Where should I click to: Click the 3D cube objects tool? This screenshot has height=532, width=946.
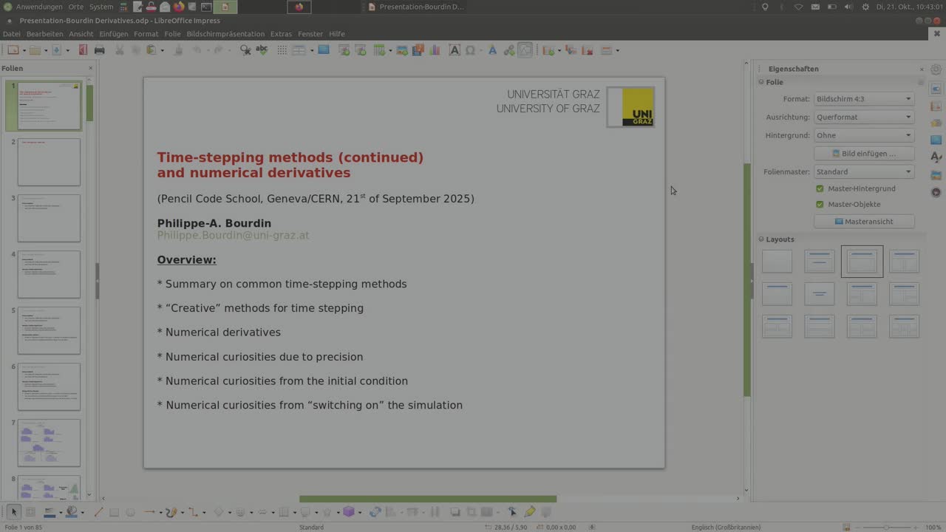(349, 512)
